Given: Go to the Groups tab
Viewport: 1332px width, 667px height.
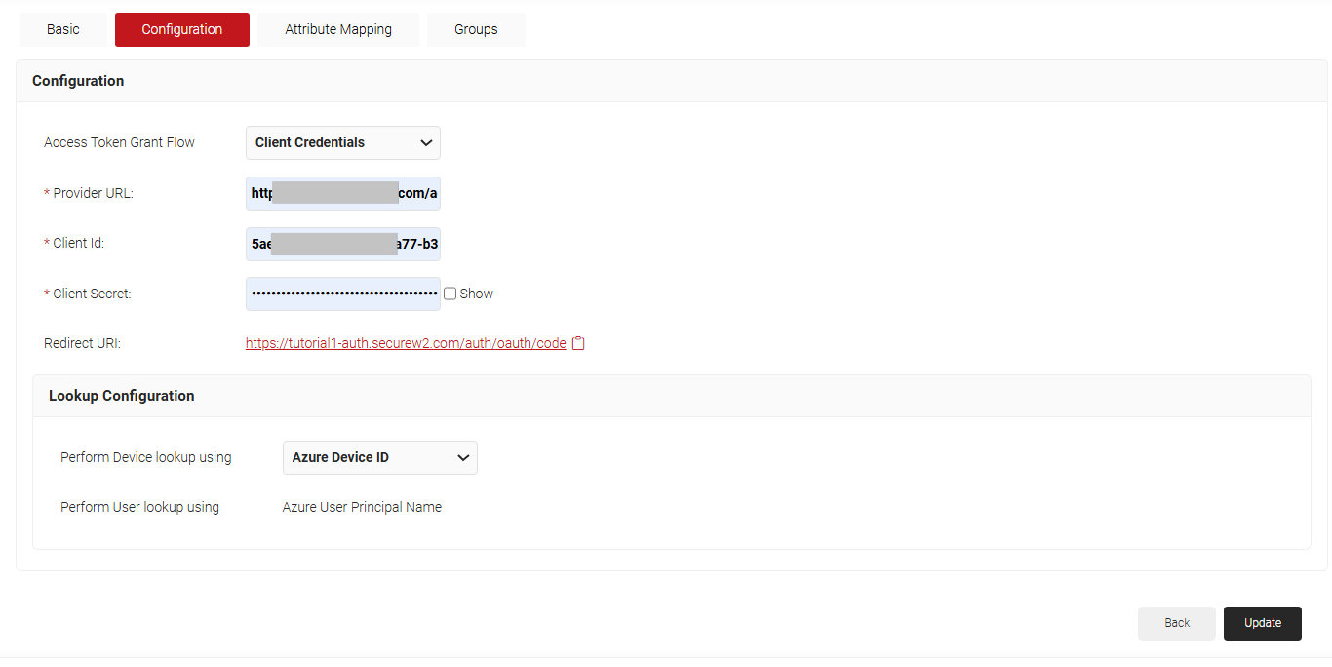Looking at the screenshot, I should [x=476, y=29].
